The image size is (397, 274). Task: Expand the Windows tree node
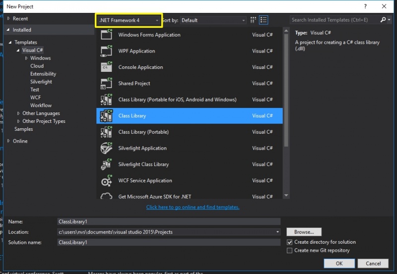pos(26,58)
